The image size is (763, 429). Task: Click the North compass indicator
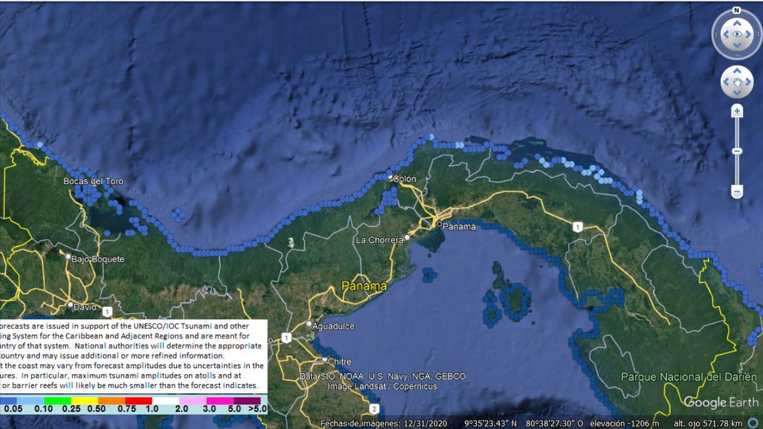pyautogui.click(x=737, y=10)
